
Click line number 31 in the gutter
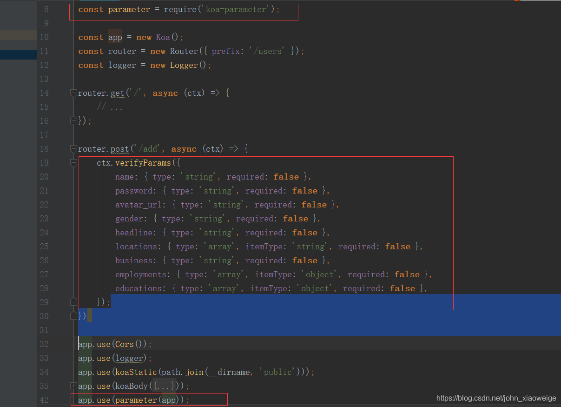(x=44, y=330)
